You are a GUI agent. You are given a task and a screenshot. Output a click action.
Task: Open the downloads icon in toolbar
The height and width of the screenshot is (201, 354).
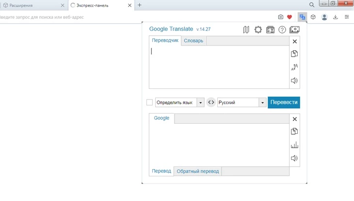(336, 17)
